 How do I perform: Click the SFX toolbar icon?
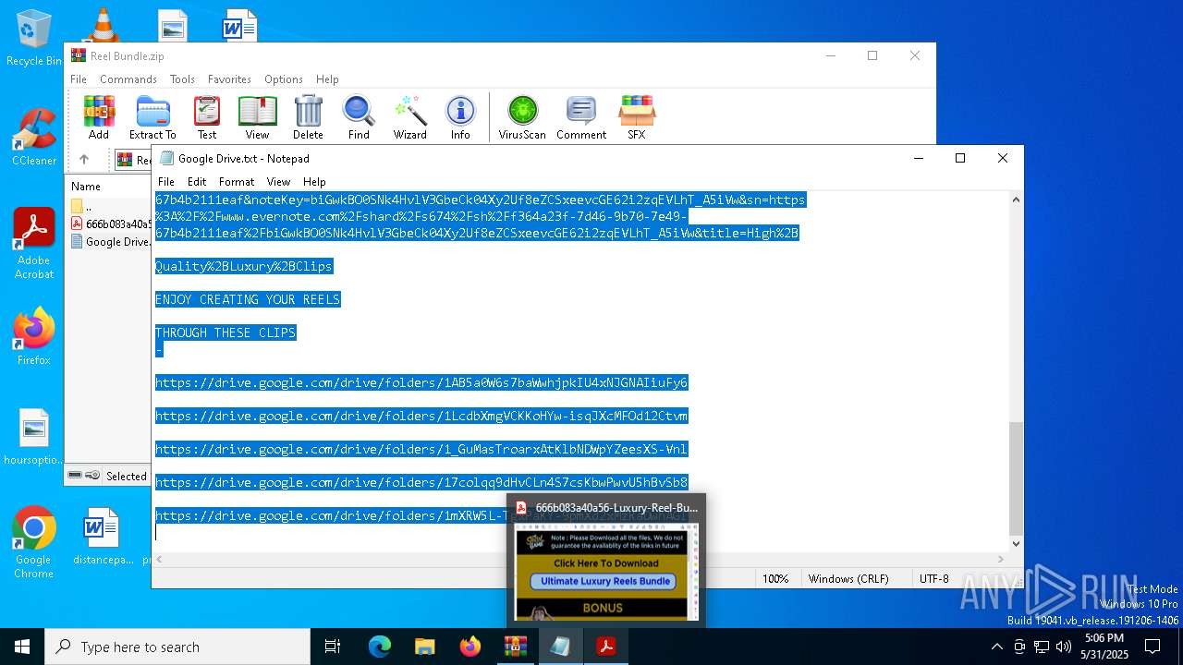click(637, 117)
